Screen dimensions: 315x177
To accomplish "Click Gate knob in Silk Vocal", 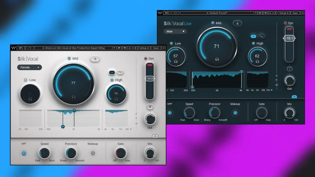I will pos(121,153).
